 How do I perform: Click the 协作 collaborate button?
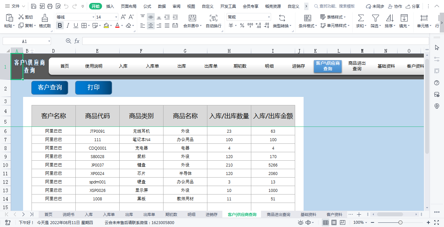[395, 6]
